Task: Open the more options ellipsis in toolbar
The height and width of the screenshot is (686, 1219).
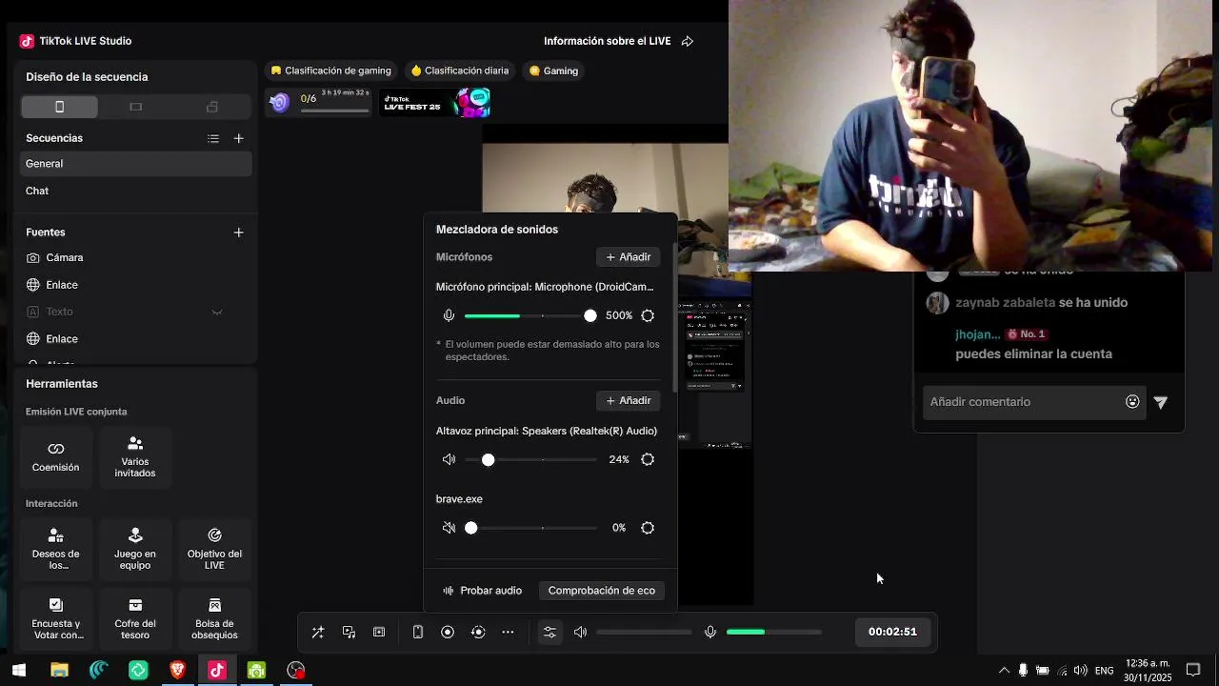Action: (508, 633)
